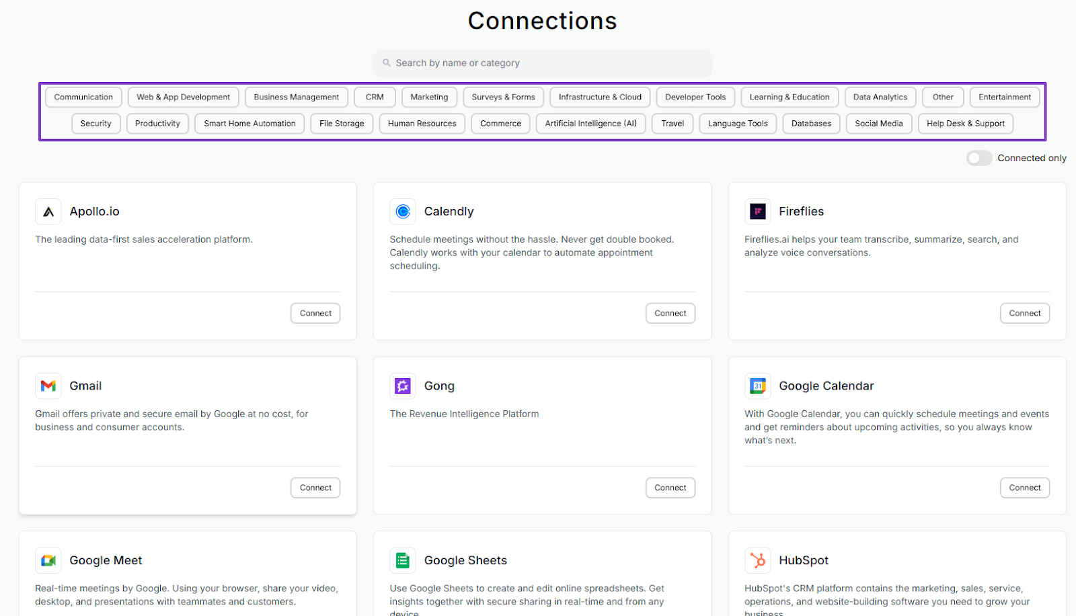This screenshot has width=1076, height=616.
Task: Click the Google Sheets logo icon
Action: tap(403, 561)
